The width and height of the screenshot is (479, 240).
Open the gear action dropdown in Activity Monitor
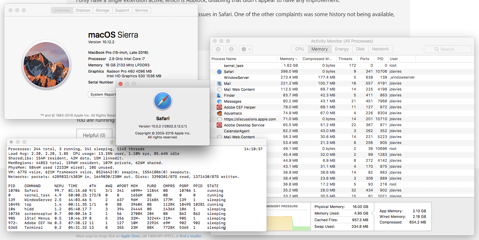[245, 49]
